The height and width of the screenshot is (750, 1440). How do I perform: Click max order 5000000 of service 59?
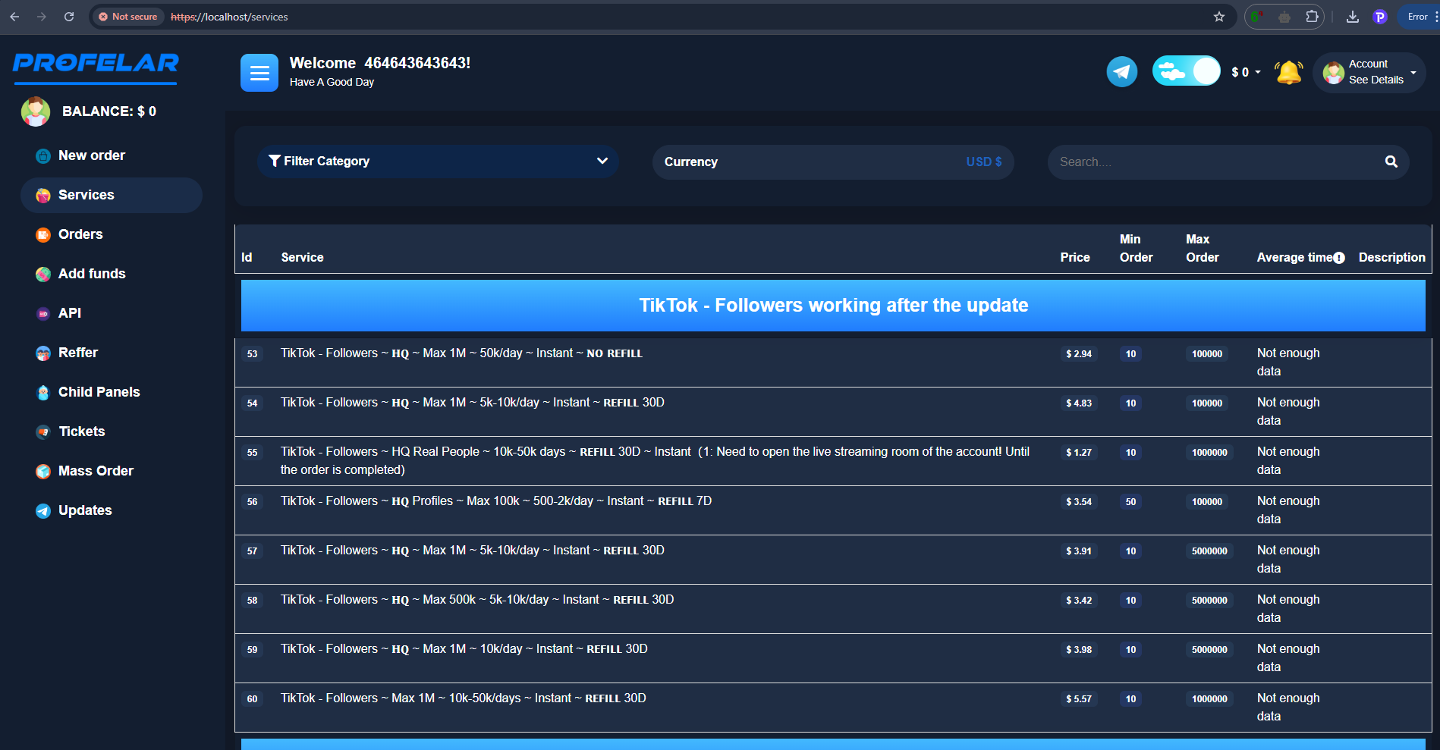pos(1209,650)
